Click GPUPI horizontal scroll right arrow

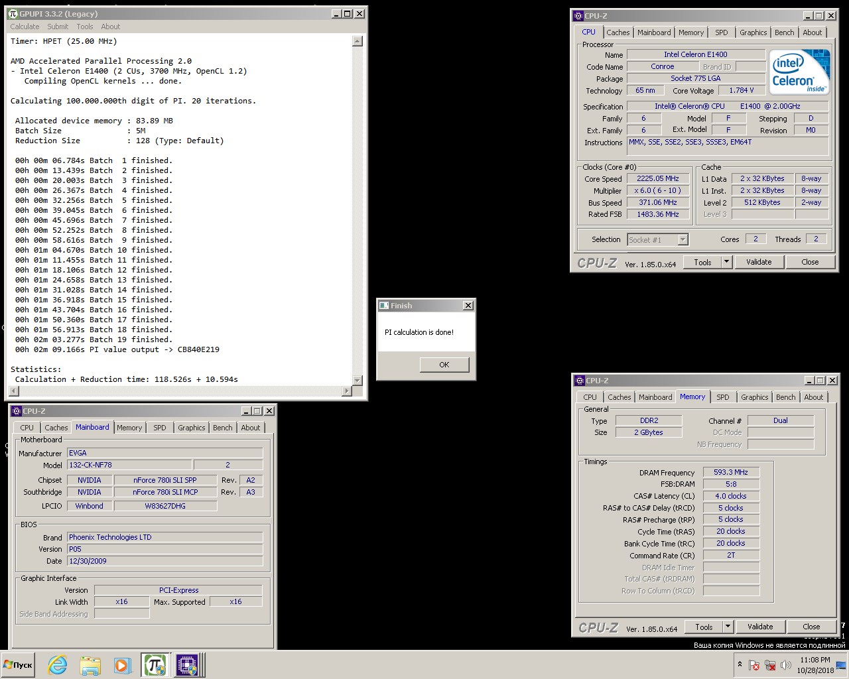coord(346,391)
